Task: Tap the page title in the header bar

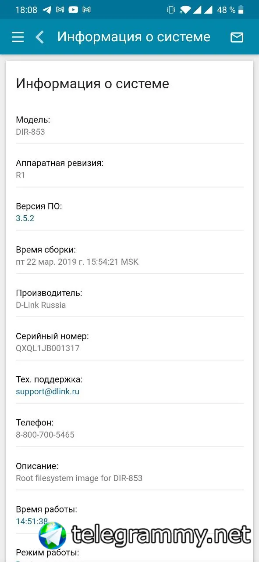Action: click(134, 37)
